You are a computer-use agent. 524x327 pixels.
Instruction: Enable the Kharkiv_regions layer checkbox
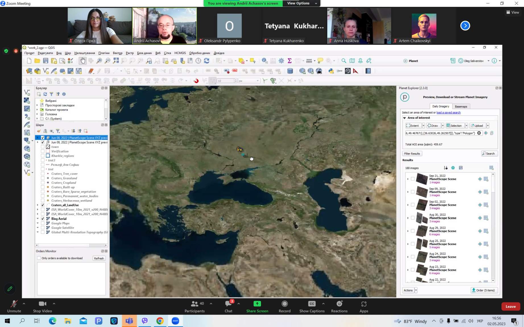(43, 156)
